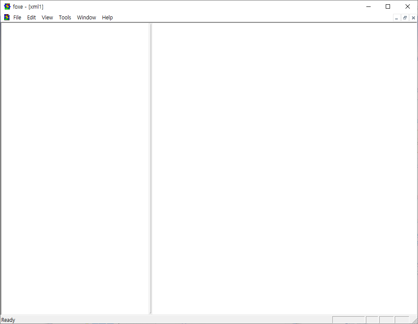Click the foxe document icon in menu bar
This screenshot has width=418, height=324.
coord(7,18)
